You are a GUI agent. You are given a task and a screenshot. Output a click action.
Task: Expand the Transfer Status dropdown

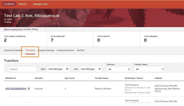(x=149, y=69)
